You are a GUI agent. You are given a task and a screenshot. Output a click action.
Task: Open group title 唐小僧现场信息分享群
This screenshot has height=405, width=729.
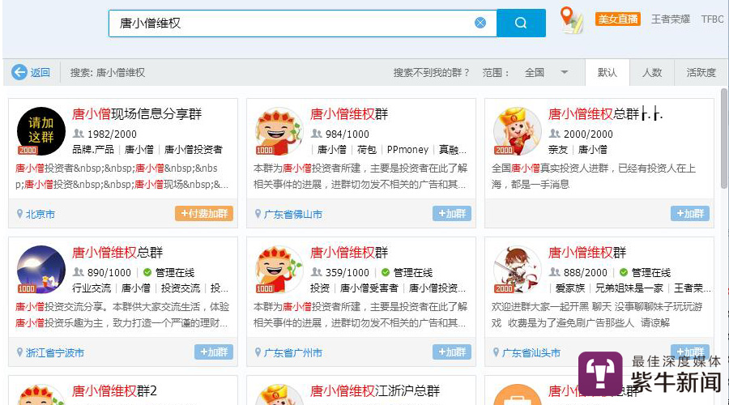(x=137, y=113)
